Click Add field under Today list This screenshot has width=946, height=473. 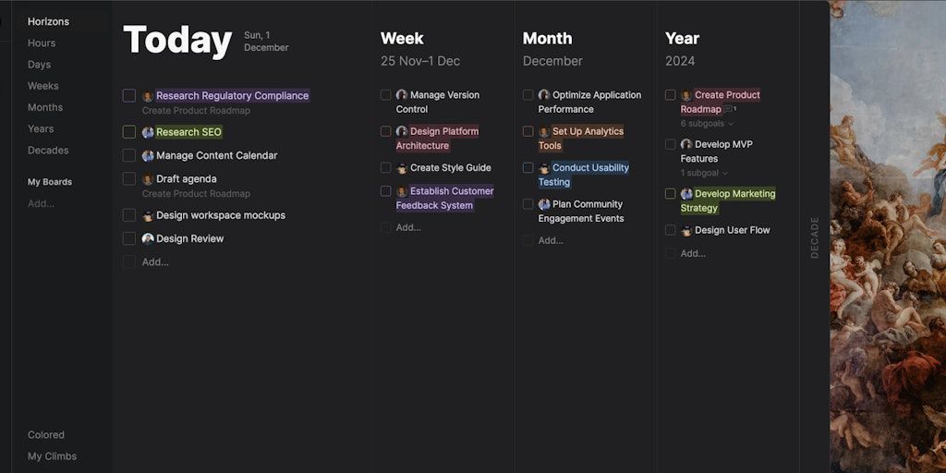pyautogui.click(x=155, y=262)
